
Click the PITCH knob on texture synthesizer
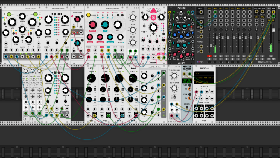[118, 25]
